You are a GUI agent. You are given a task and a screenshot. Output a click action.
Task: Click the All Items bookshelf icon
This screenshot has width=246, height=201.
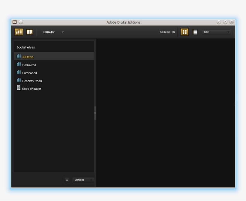point(19,56)
